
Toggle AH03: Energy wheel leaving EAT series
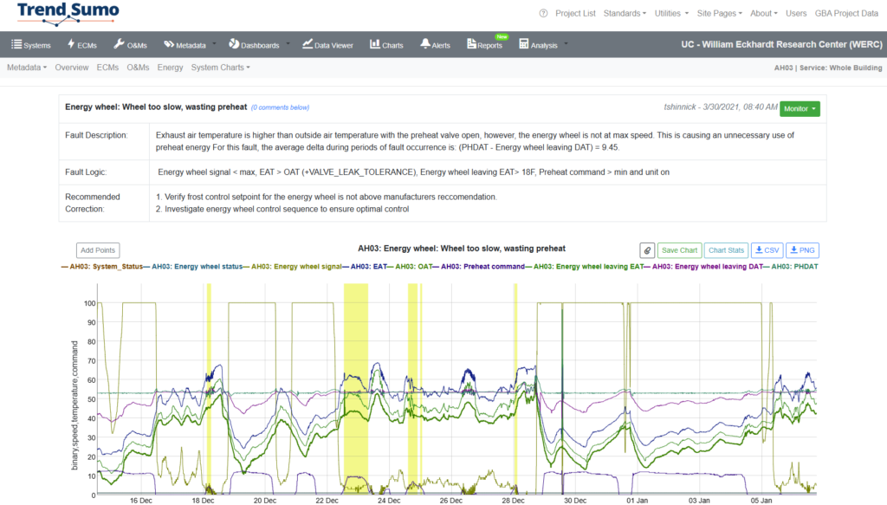pyautogui.click(x=585, y=266)
